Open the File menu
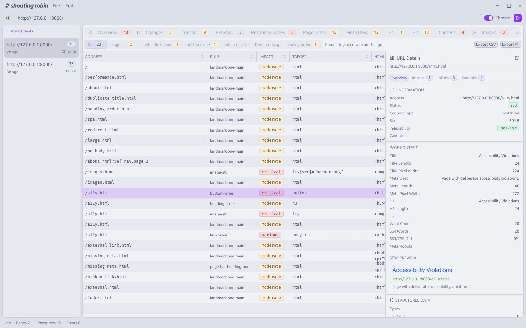526x328 pixels. click(x=56, y=6)
